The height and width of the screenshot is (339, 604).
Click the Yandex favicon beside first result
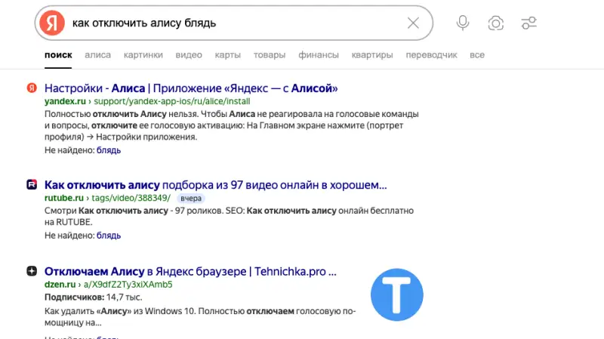pyautogui.click(x=32, y=88)
